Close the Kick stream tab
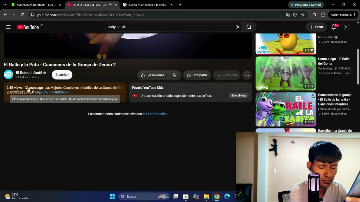 coord(60,5)
